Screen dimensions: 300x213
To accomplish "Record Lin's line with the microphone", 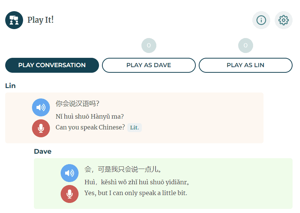I will click(x=41, y=128).
